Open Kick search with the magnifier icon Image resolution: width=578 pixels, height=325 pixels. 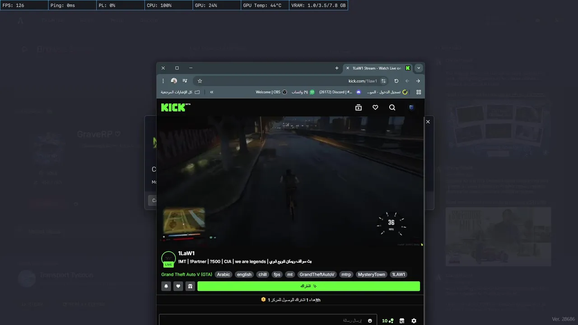pyautogui.click(x=392, y=107)
